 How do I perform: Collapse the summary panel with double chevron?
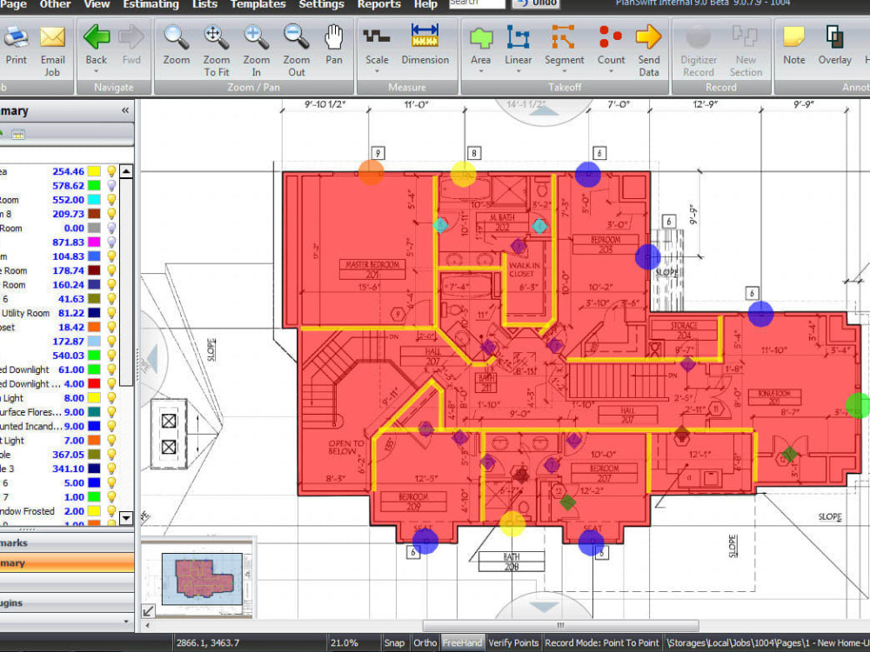124,110
